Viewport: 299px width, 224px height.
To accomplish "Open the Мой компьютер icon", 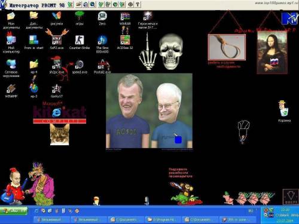I will click(11, 44).
